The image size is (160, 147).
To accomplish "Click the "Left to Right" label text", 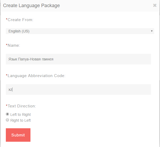I will tap(20, 115).
